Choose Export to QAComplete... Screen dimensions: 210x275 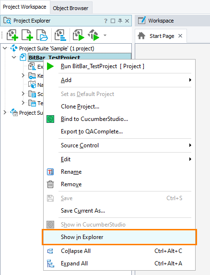coord(119,132)
